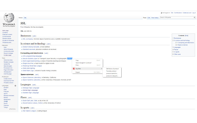Edit the Space sciences section

coord(37,74)
